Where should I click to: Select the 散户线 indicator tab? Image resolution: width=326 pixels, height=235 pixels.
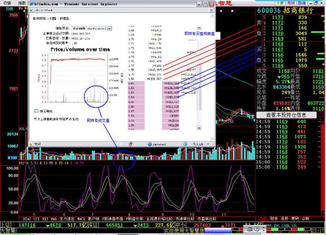pyautogui.click(x=94, y=219)
